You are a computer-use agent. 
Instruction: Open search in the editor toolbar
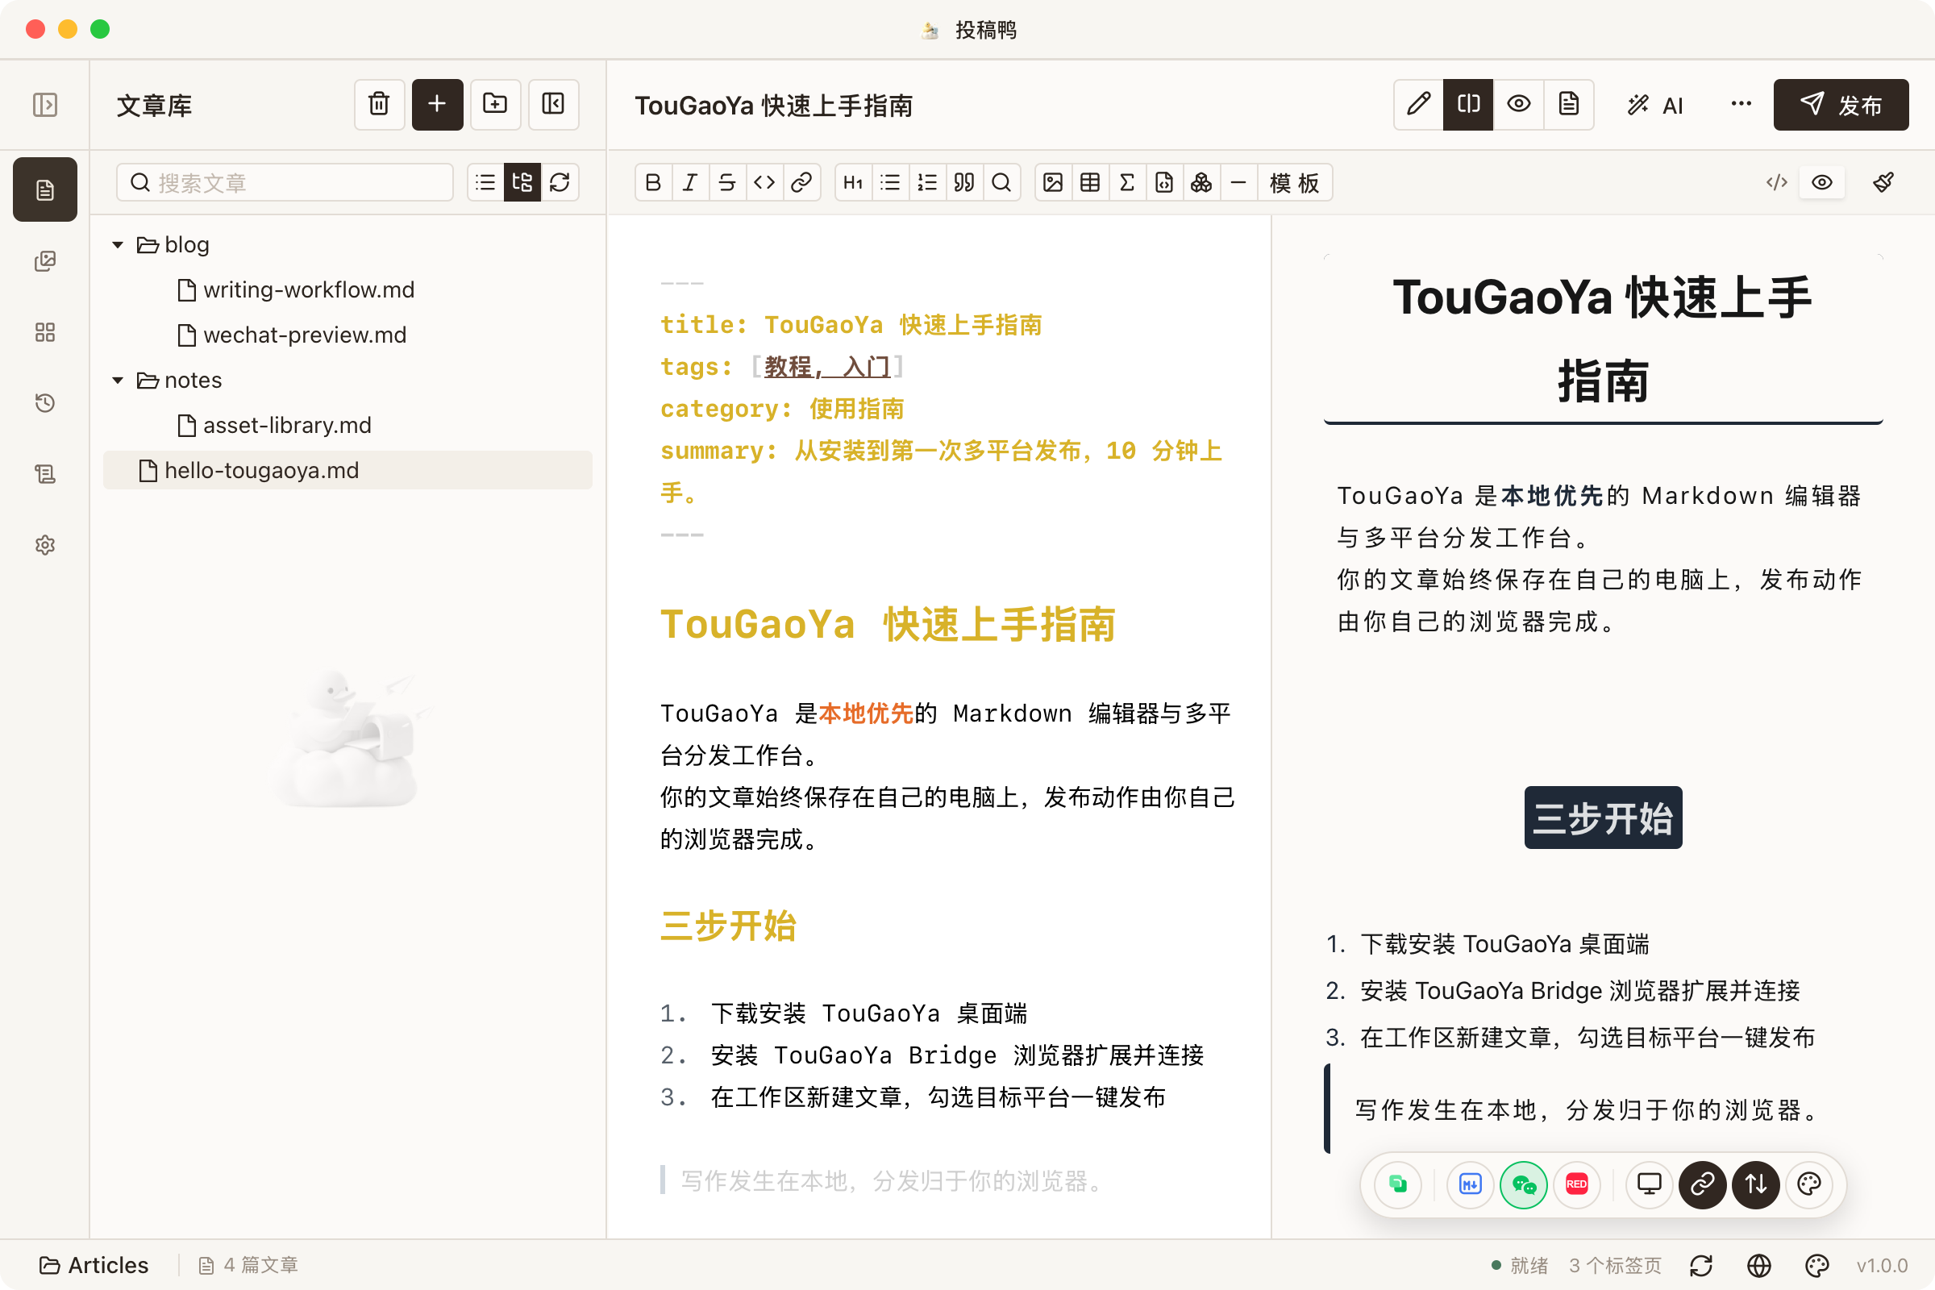pyautogui.click(x=1001, y=183)
